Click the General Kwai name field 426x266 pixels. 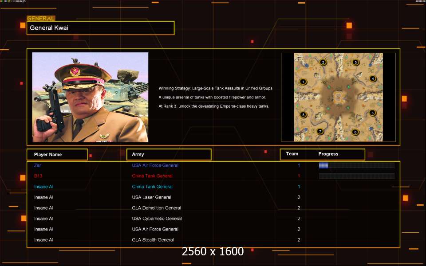click(x=101, y=28)
